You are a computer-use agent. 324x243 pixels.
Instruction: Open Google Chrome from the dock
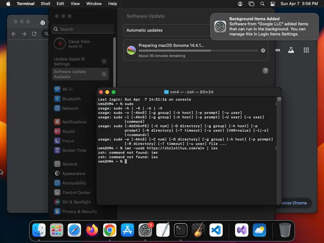pyautogui.click(x=110, y=230)
